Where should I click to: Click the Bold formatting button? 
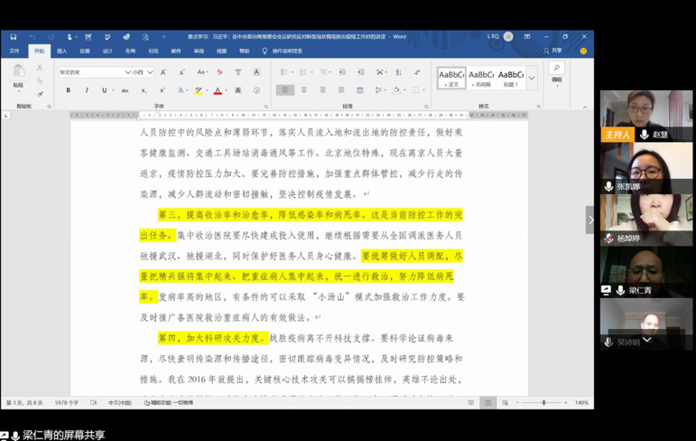point(69,90)
